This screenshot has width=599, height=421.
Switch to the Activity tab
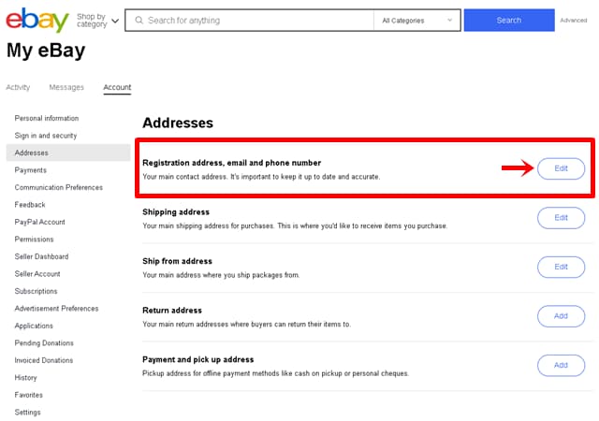[x=18, y=88]
